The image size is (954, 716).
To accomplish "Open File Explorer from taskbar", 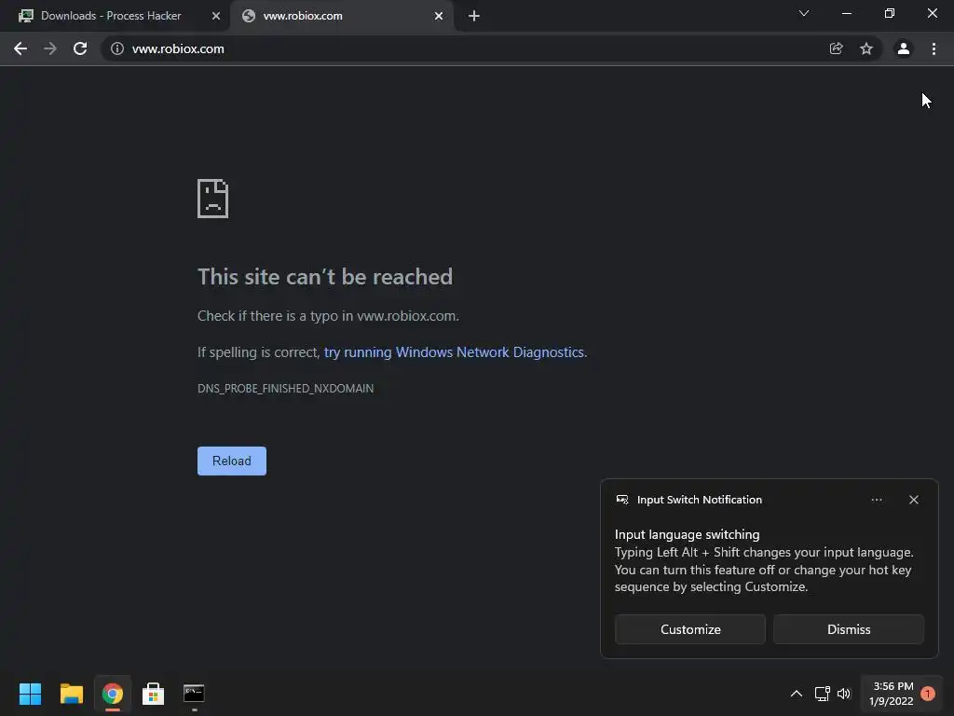I will point(71,694).
